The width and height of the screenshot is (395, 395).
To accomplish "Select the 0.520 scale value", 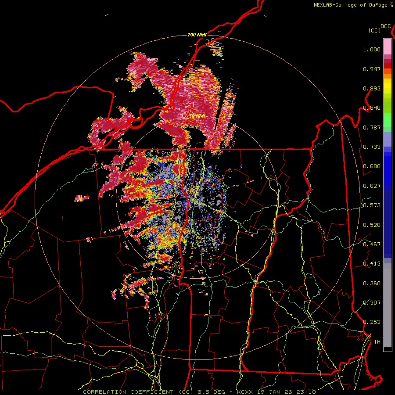I will coord(372,225).
